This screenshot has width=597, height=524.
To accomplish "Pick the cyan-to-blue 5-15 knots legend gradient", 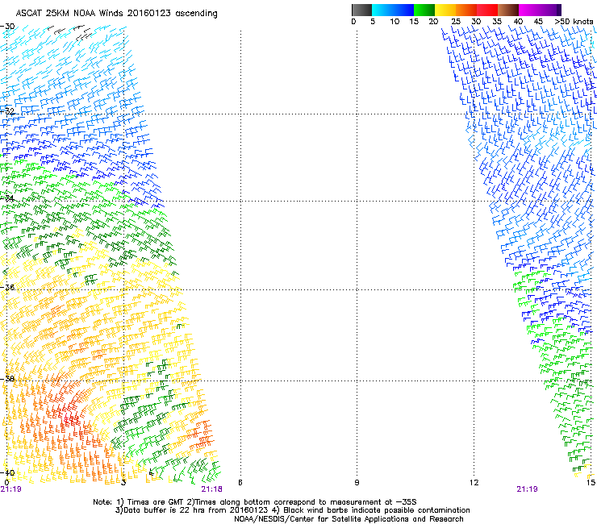I will pos(393,10).
